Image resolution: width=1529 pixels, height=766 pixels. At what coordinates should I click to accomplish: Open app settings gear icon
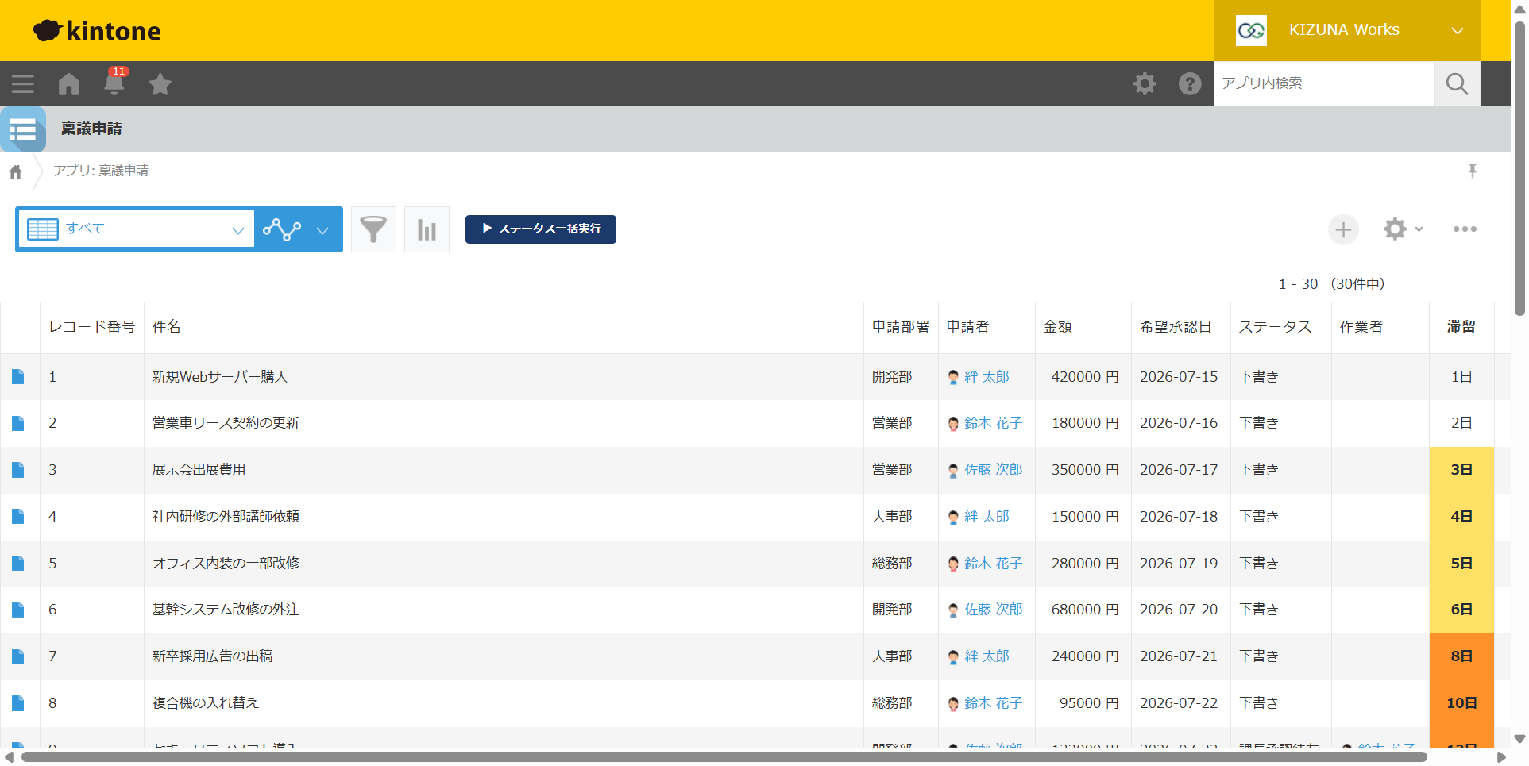click(x=1395, y=229)
